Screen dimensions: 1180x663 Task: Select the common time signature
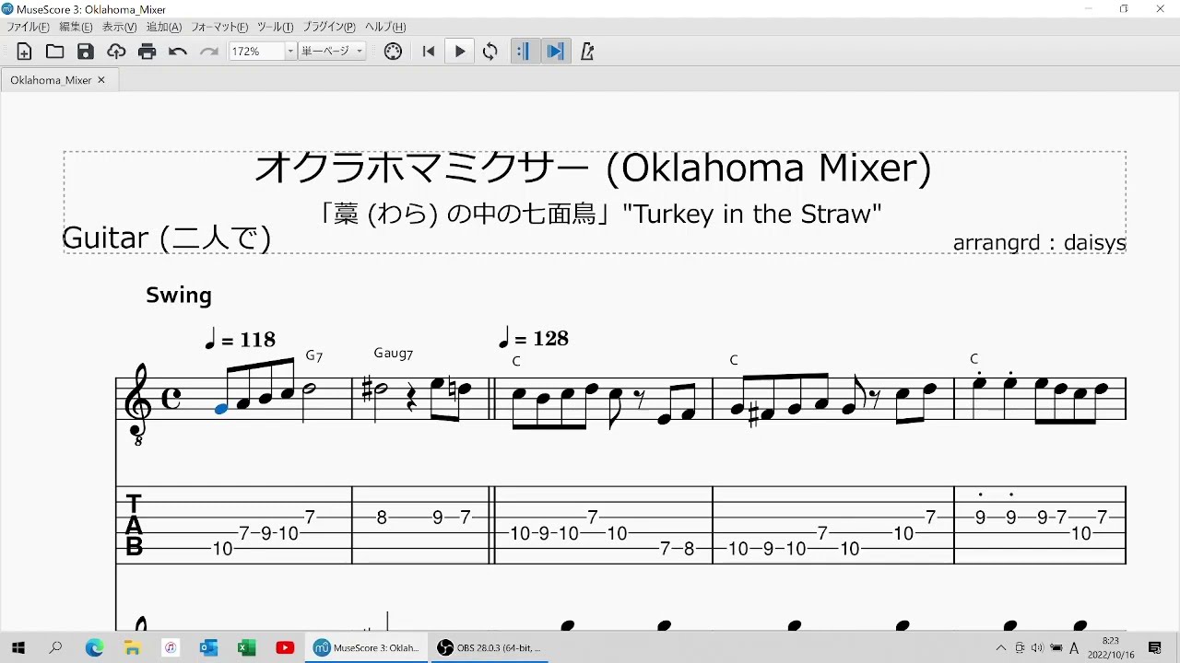pos(171,400)
